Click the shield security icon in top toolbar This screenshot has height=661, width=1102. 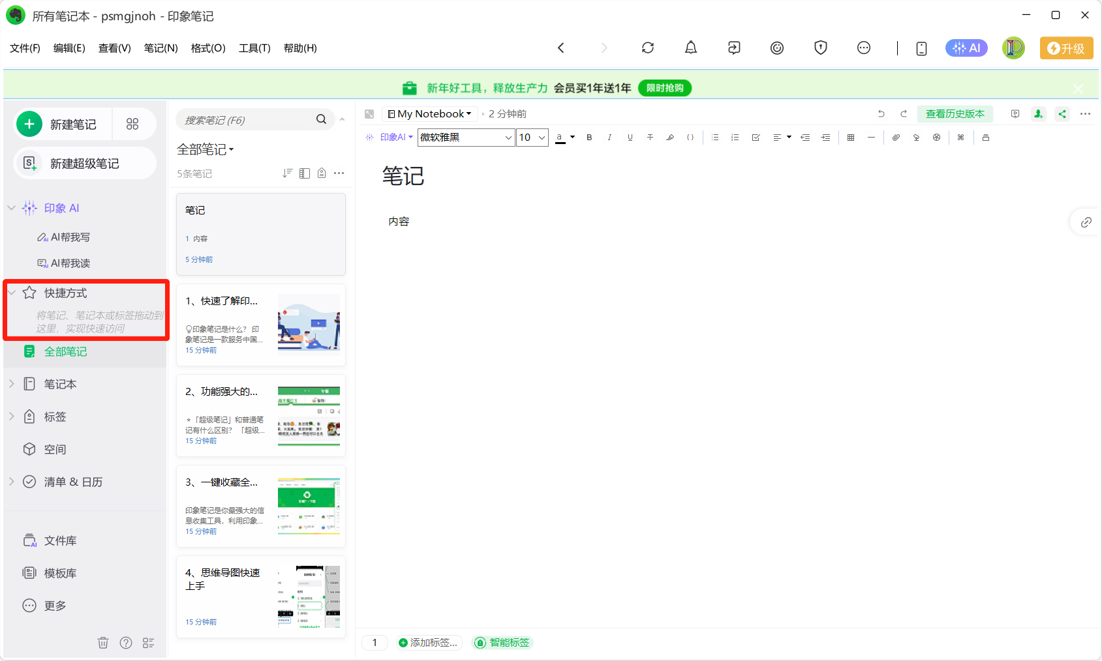tap(820, 48)
